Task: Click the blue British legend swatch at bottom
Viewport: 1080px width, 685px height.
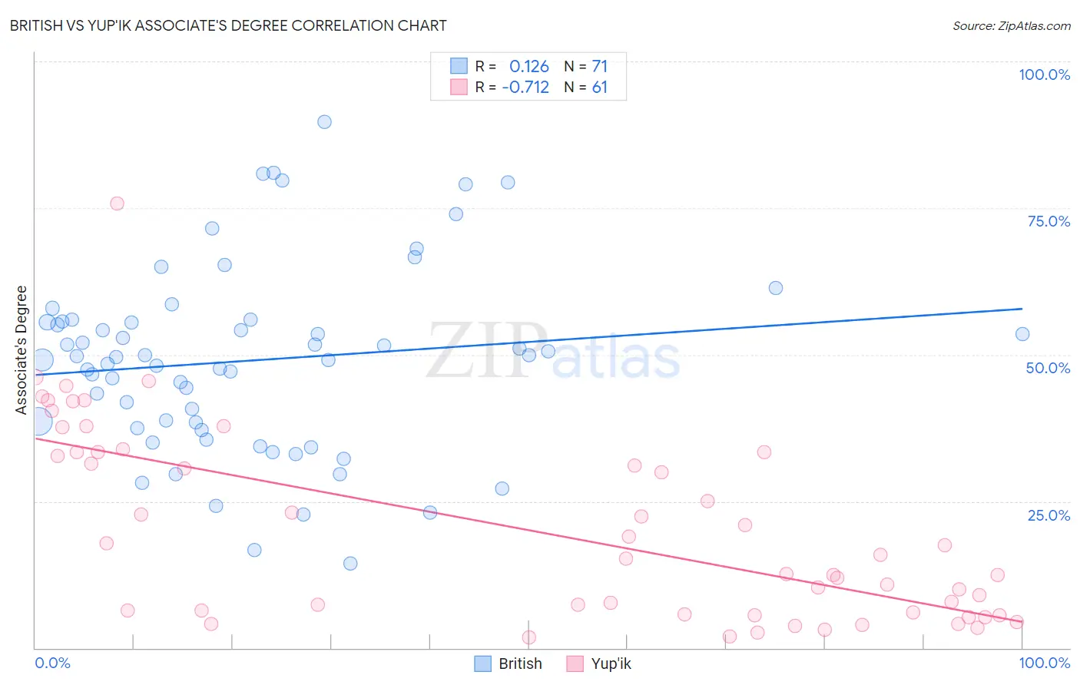Action: tap(482, 663)
